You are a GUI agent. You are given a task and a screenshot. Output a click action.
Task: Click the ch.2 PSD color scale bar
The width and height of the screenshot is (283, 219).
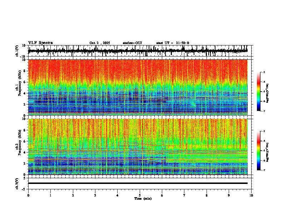click(x=258, y=151)
